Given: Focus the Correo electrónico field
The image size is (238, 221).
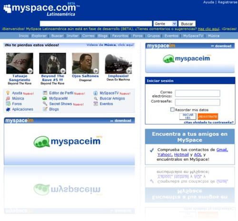Looking at the screenshot, I should pyautogui.click(x=198, y=93).
